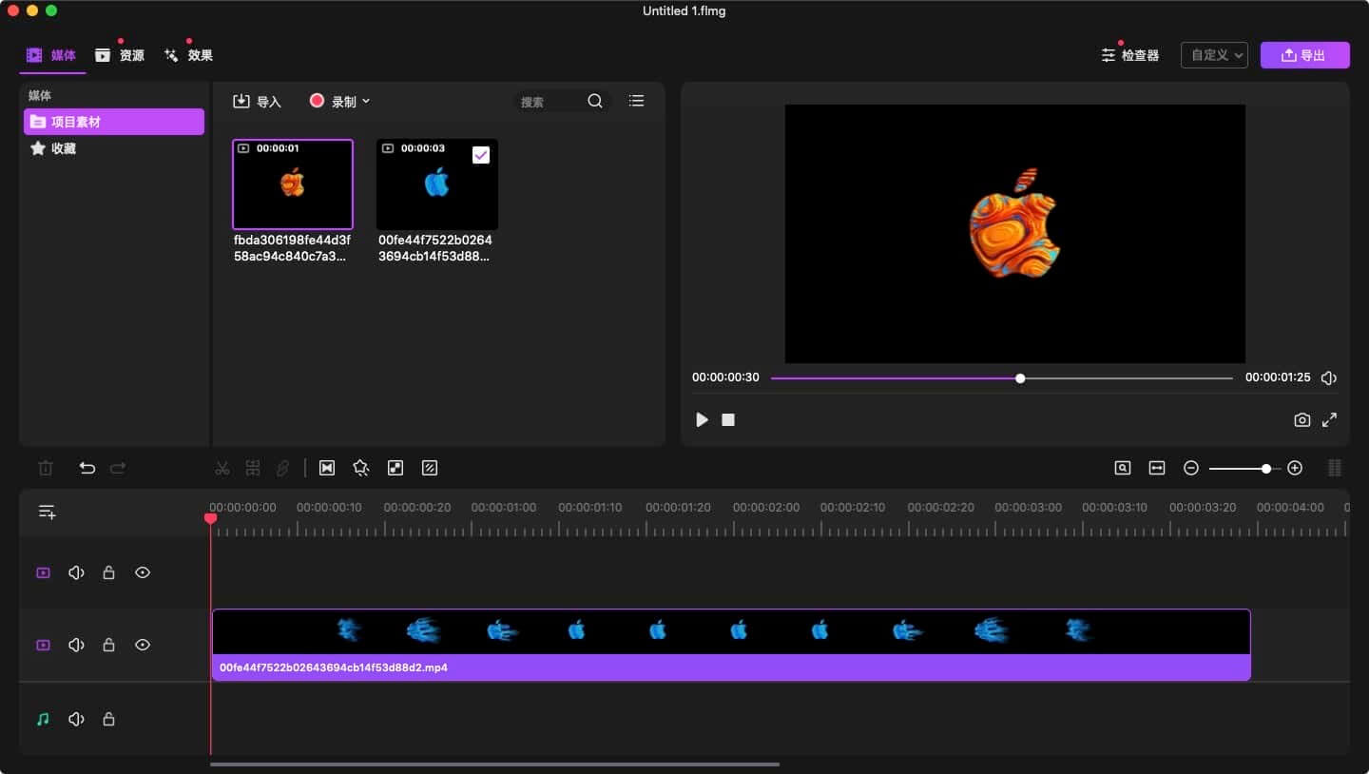Screen dimensions: 1369x774
Task: Mute the second video track
Action: click(76, 645)
